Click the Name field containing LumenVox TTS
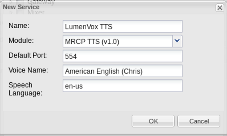227x136 pixels. (122, 26)
